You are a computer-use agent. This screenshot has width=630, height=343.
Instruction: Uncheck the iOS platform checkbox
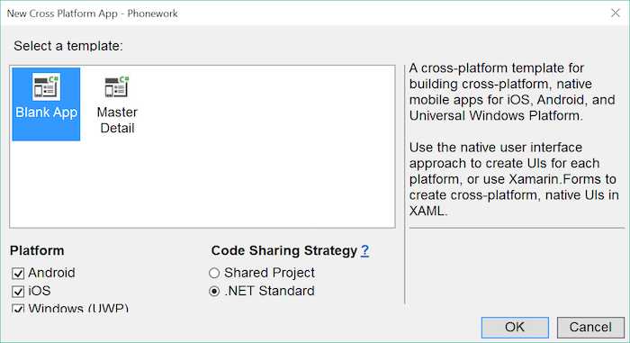[18, 291]
